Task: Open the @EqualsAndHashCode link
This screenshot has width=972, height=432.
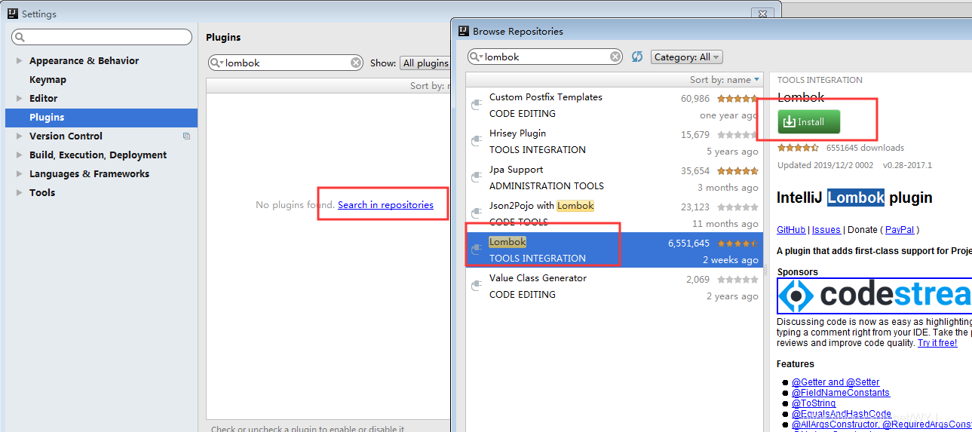Action: click(x=842, y=413)
